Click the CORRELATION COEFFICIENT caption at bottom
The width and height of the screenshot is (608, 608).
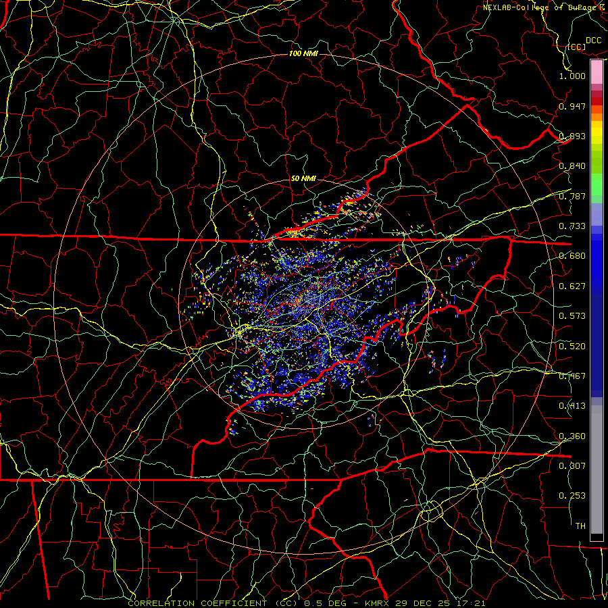tap(306, 603)
